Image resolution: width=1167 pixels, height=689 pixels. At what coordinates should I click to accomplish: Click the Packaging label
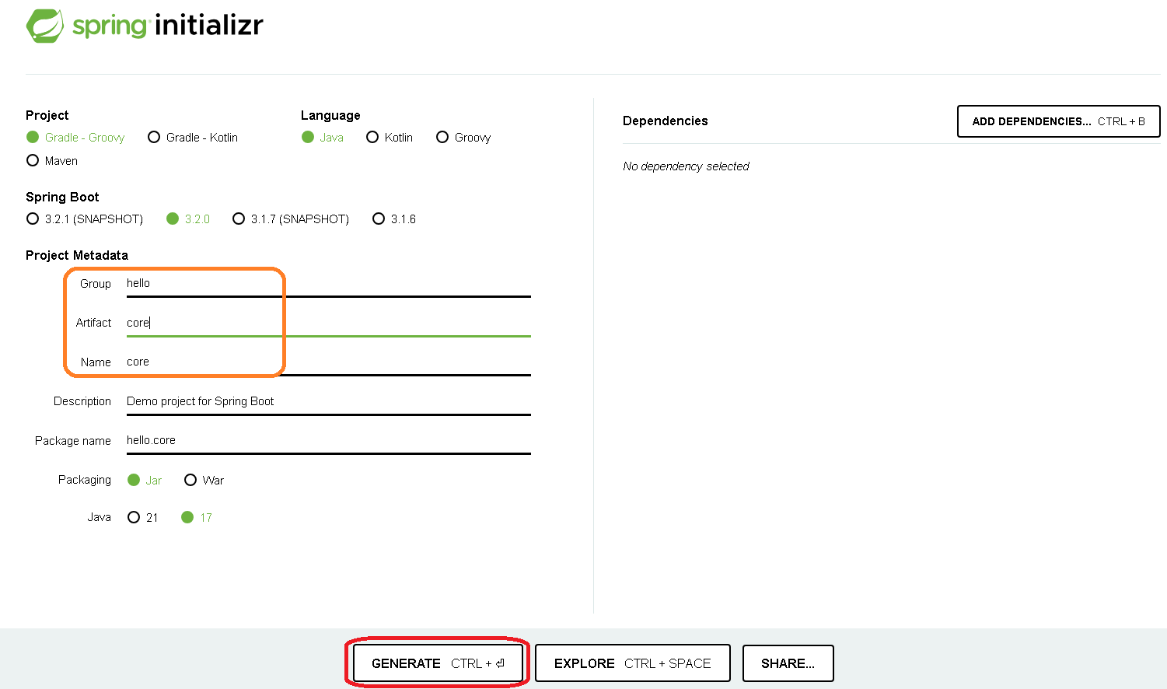[x=85, y=480]
